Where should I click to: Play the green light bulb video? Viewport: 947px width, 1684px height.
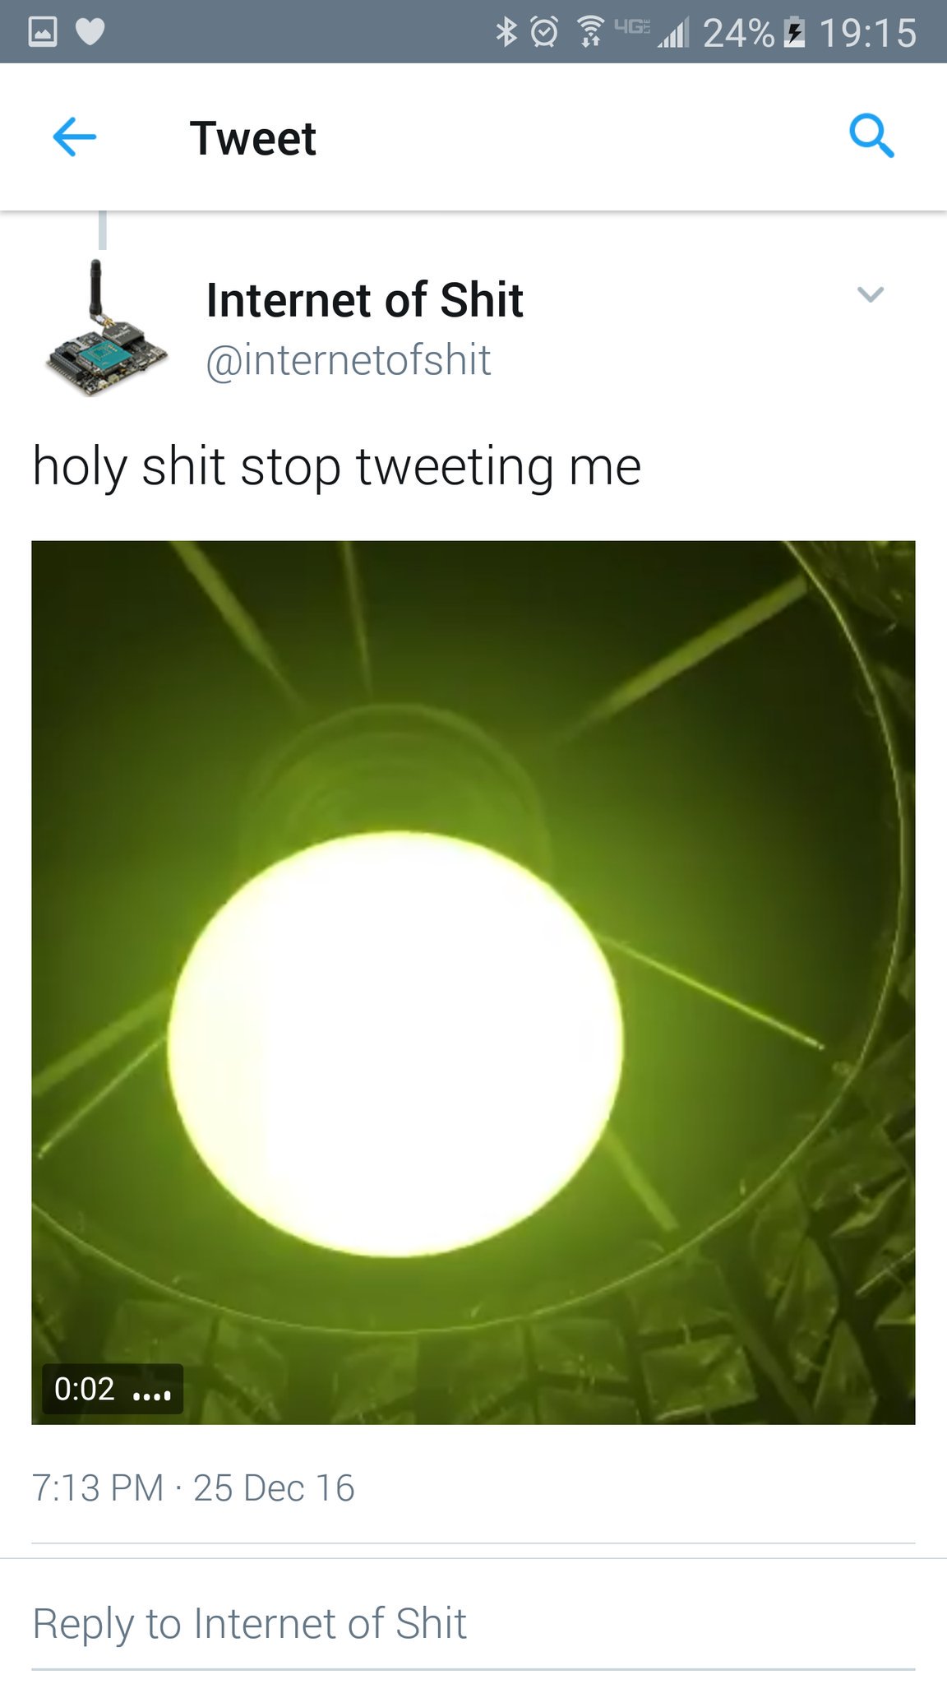coord(473,982)
